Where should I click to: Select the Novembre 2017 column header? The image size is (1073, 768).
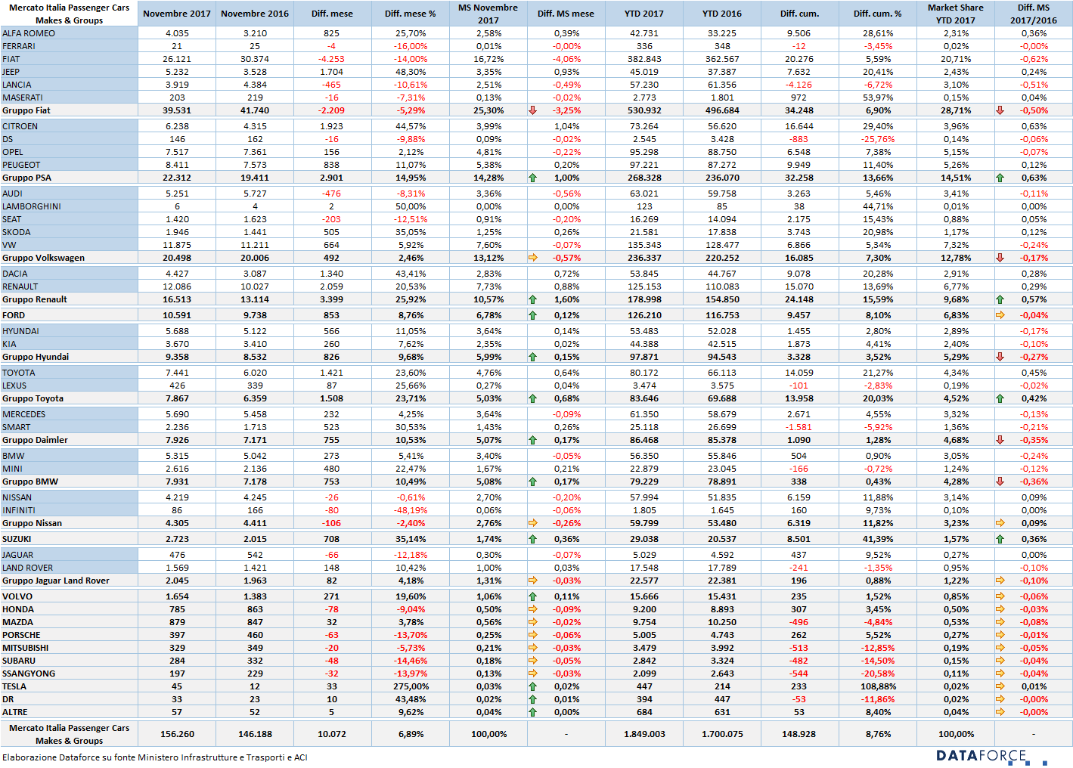177,14
